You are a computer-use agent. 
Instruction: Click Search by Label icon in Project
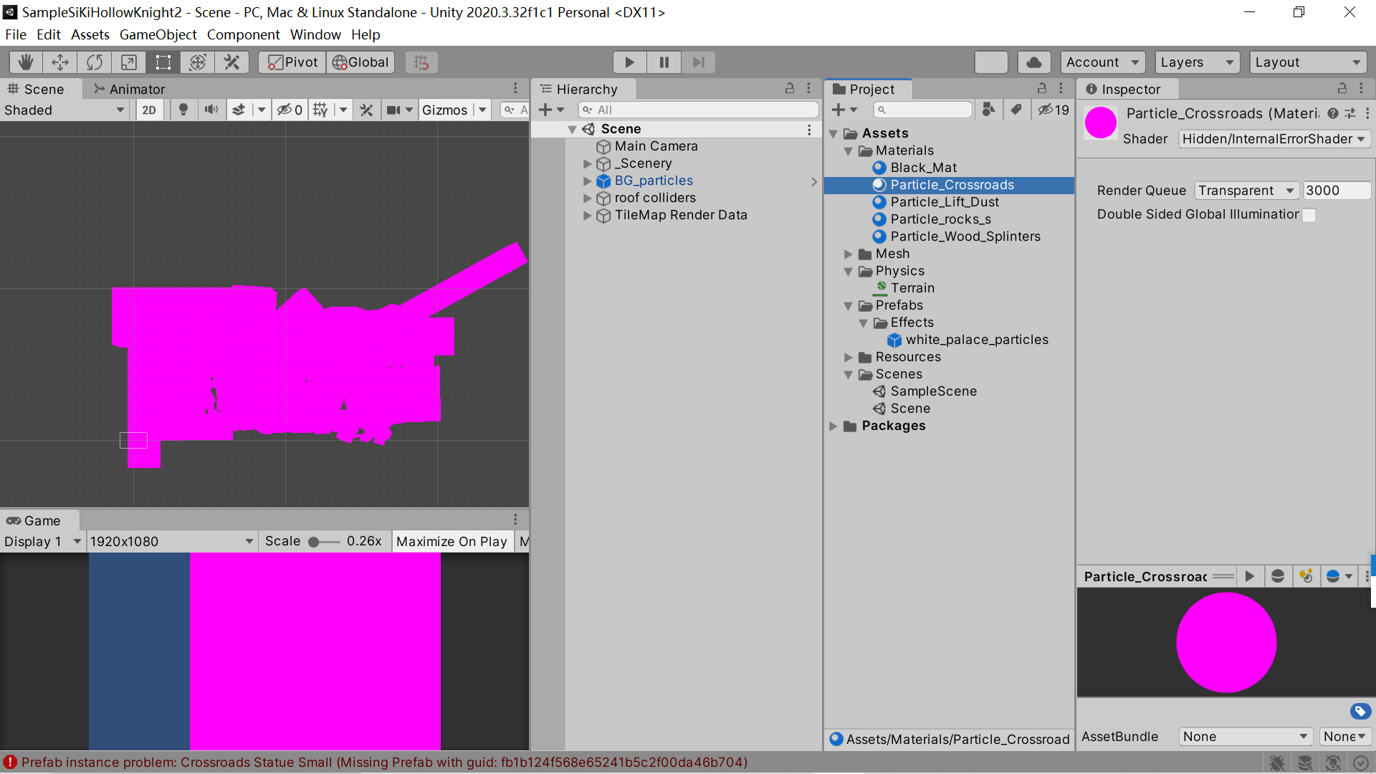click(x=1016, y=110)
